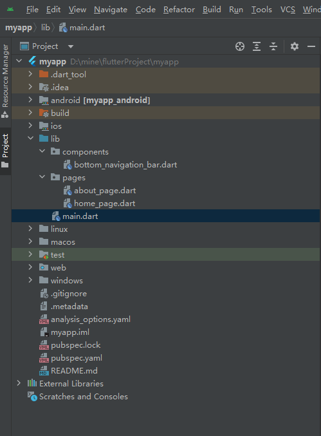Viewport: 321px width, 436px height.
Task: Collapse the lib folder chevron
Action: [30, 138]
